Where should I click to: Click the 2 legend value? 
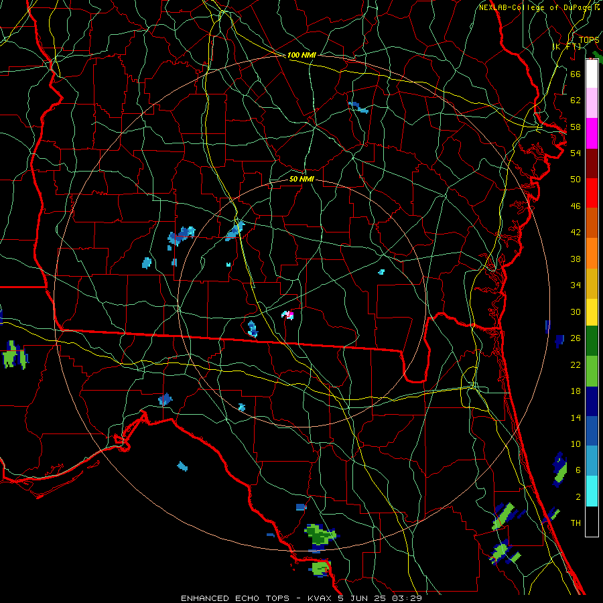(578, 497)
